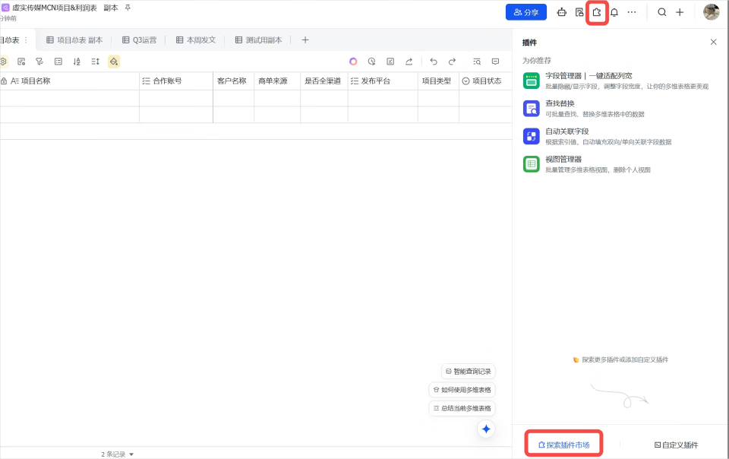Open the 项目状态 column header menu
The height and width of the screenshot is (459, 729).
point(486,81)
